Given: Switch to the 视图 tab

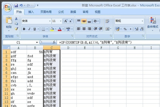Looking at the screenshot, I should [98, 12].
